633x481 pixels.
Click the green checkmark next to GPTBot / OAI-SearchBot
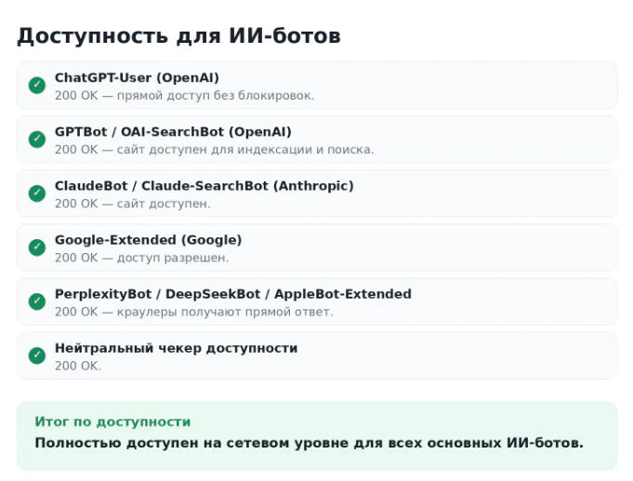37,140
